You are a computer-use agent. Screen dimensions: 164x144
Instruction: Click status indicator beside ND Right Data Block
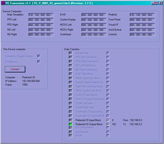(70, 70)
